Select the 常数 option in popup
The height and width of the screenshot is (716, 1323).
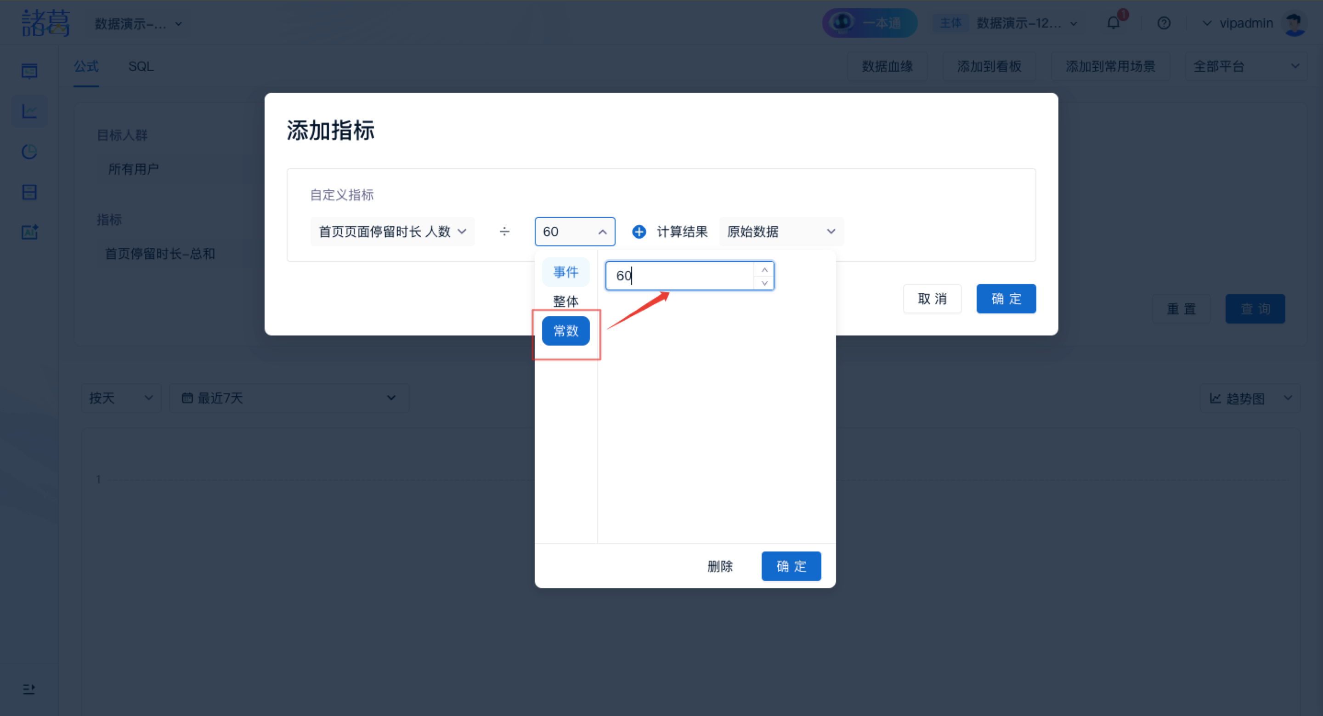pyautogui.click(x=565, y=331)
